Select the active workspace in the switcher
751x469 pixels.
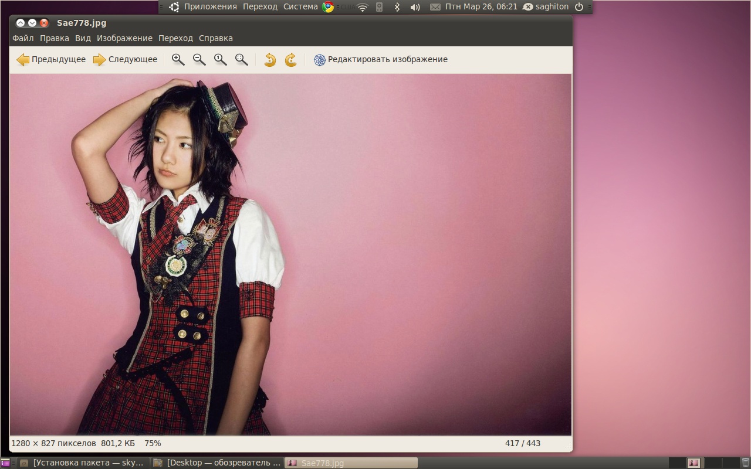694,463
